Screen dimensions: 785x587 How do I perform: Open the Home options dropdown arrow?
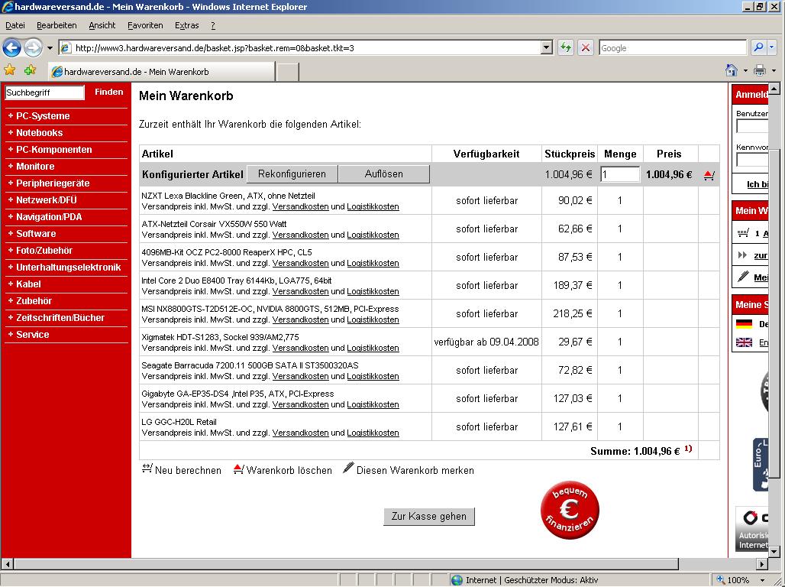point(745,70)
